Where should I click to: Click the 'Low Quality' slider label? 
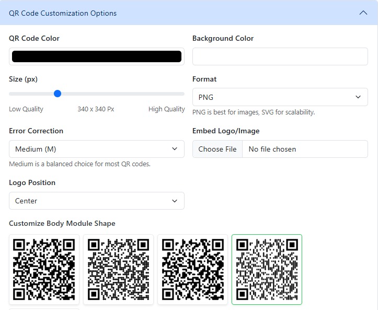pyautogui.click(x=26, y=109)
